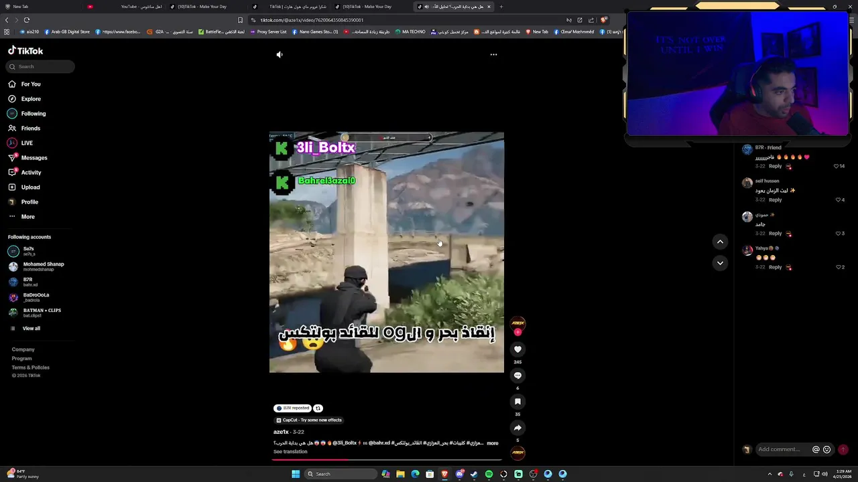This screenshot has width=858, height=482.
Task: Go to previous video with up chevron
Action: click(x=720, y=242)
